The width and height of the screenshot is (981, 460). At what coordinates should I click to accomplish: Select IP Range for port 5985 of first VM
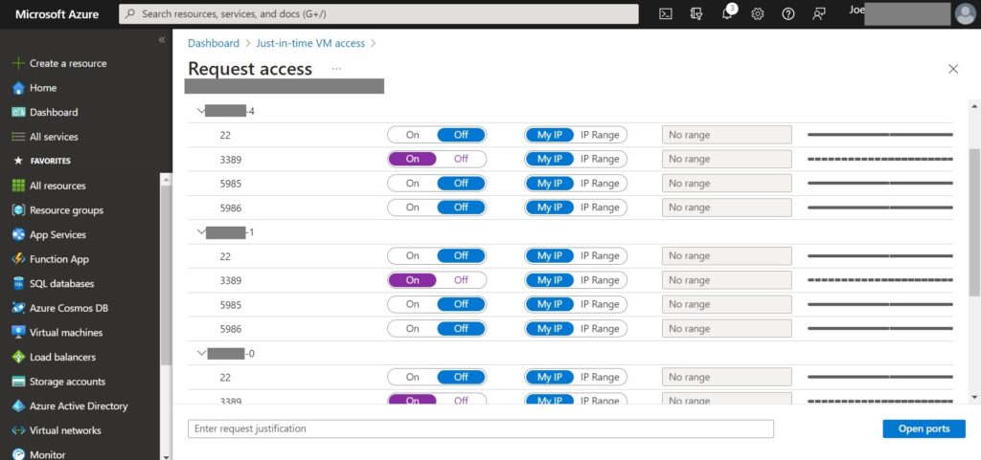(x=600, y=184)
